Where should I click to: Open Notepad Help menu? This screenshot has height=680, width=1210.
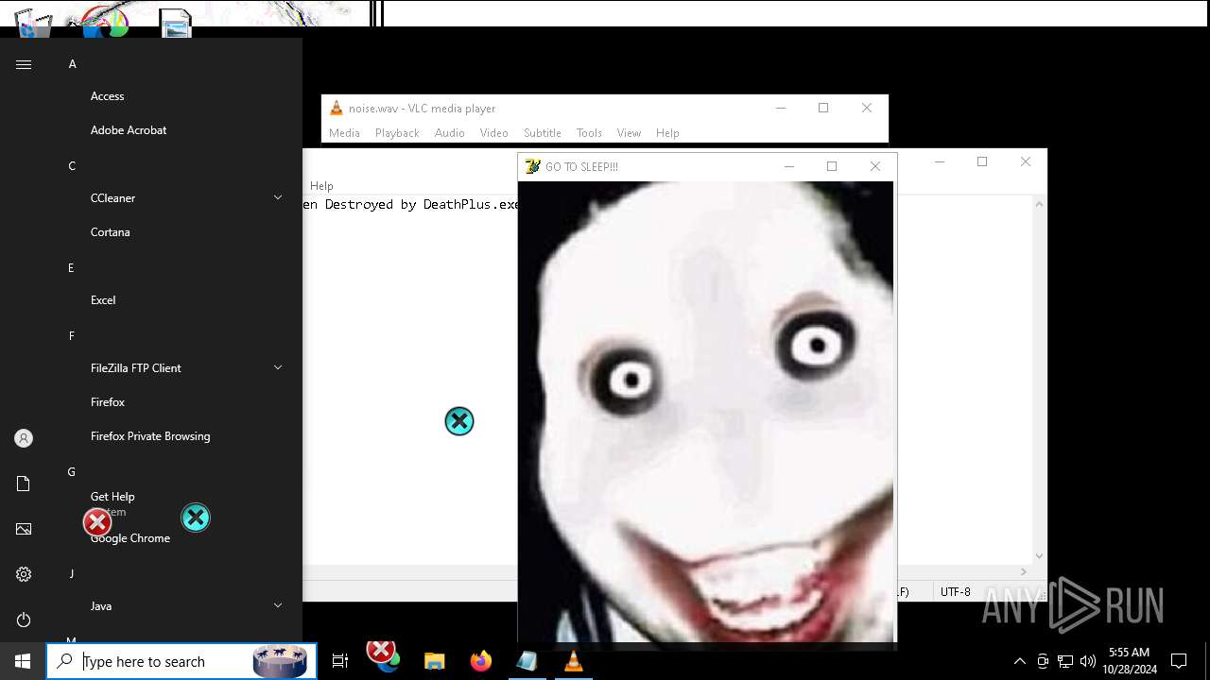[x=321, y=186]
